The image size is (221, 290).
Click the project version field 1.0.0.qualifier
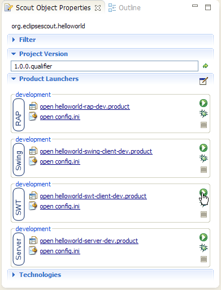coord(105,66)
